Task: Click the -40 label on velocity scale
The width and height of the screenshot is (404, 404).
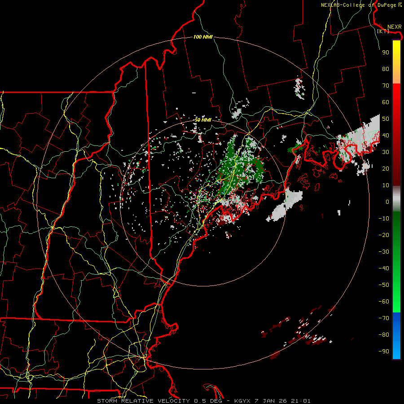Action: 384,268
